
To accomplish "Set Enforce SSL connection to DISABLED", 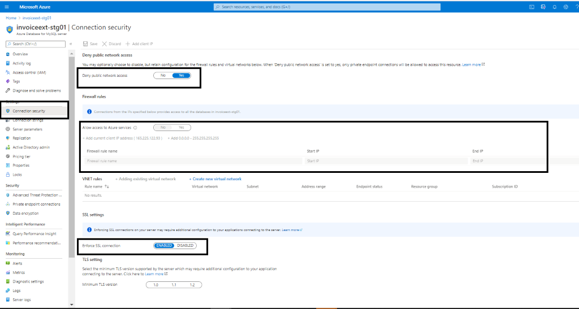I will (185, 246).
